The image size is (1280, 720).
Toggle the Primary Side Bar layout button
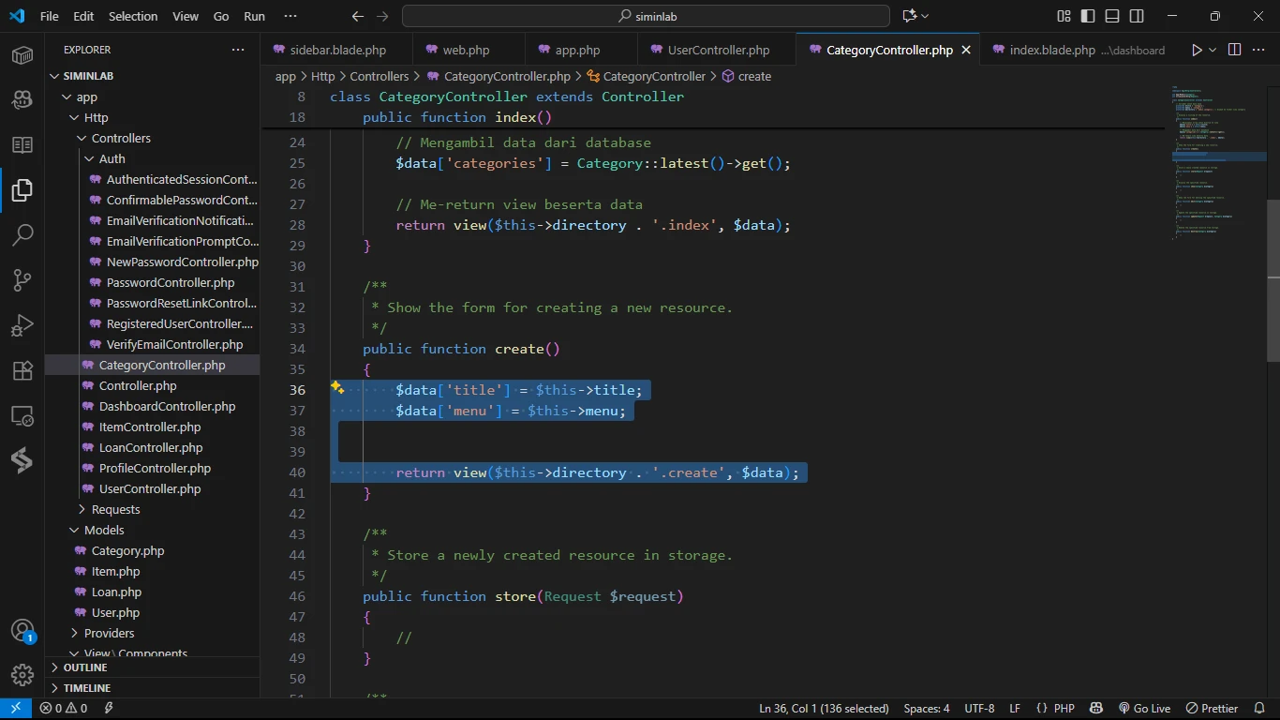pyautogui.click(x=1088, y=16)
